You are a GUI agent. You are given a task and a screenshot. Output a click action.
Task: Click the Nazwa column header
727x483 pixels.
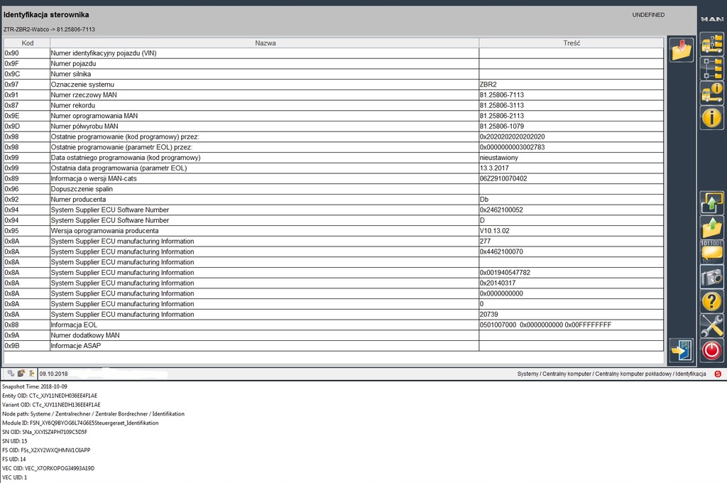pyautogui.click(x=265, y=43)
